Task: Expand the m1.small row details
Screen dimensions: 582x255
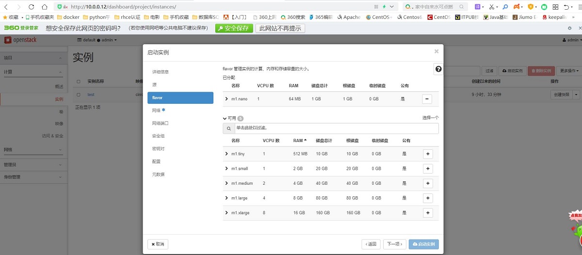Action: point(226,169)
